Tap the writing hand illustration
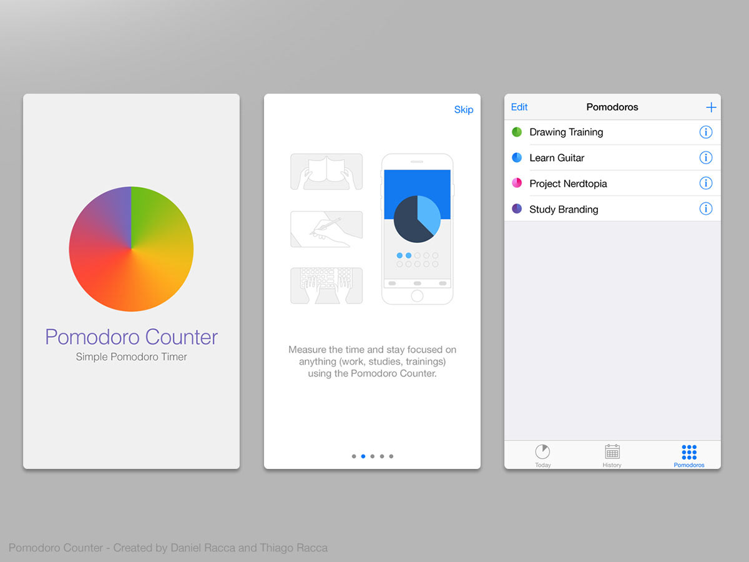The width and height of the screenshot is (749, 562). pyautogui.click(x=326, y=229)
